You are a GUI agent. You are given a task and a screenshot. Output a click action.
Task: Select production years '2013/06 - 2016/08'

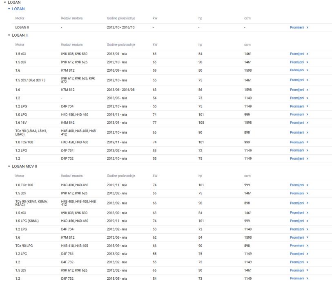click(121, 90)
